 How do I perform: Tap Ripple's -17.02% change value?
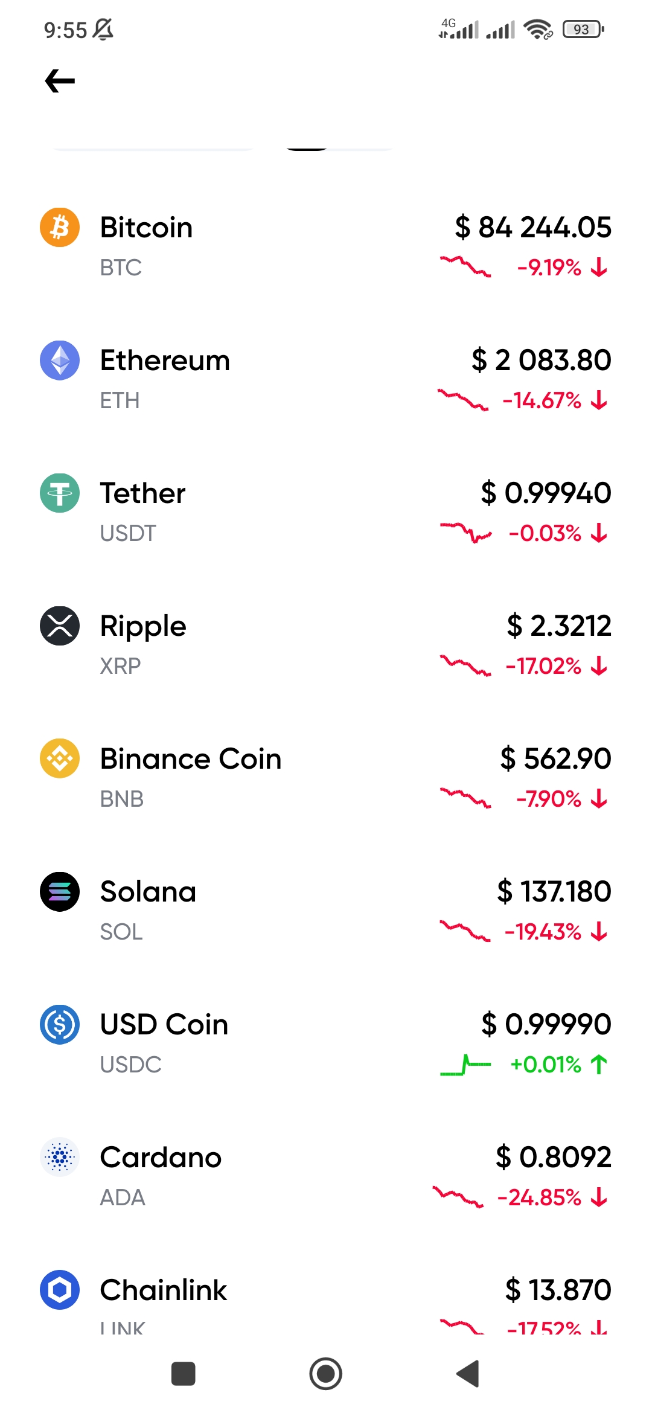tap(544, 666)
